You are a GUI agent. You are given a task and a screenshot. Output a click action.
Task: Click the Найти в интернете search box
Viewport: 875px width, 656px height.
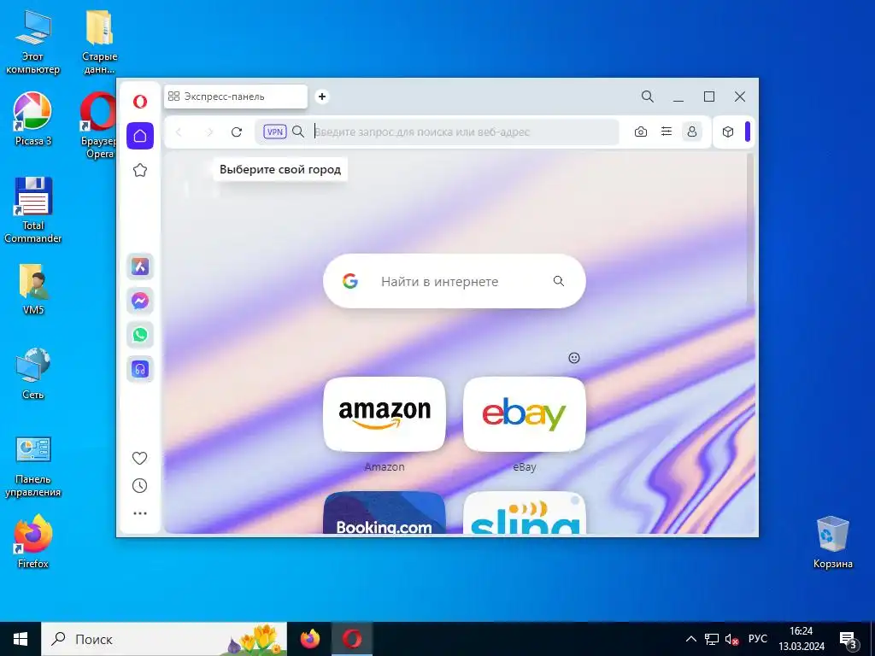pyautogui.click(x=455, y=281)
